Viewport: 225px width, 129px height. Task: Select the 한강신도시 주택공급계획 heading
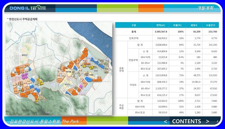coord(23,19)
